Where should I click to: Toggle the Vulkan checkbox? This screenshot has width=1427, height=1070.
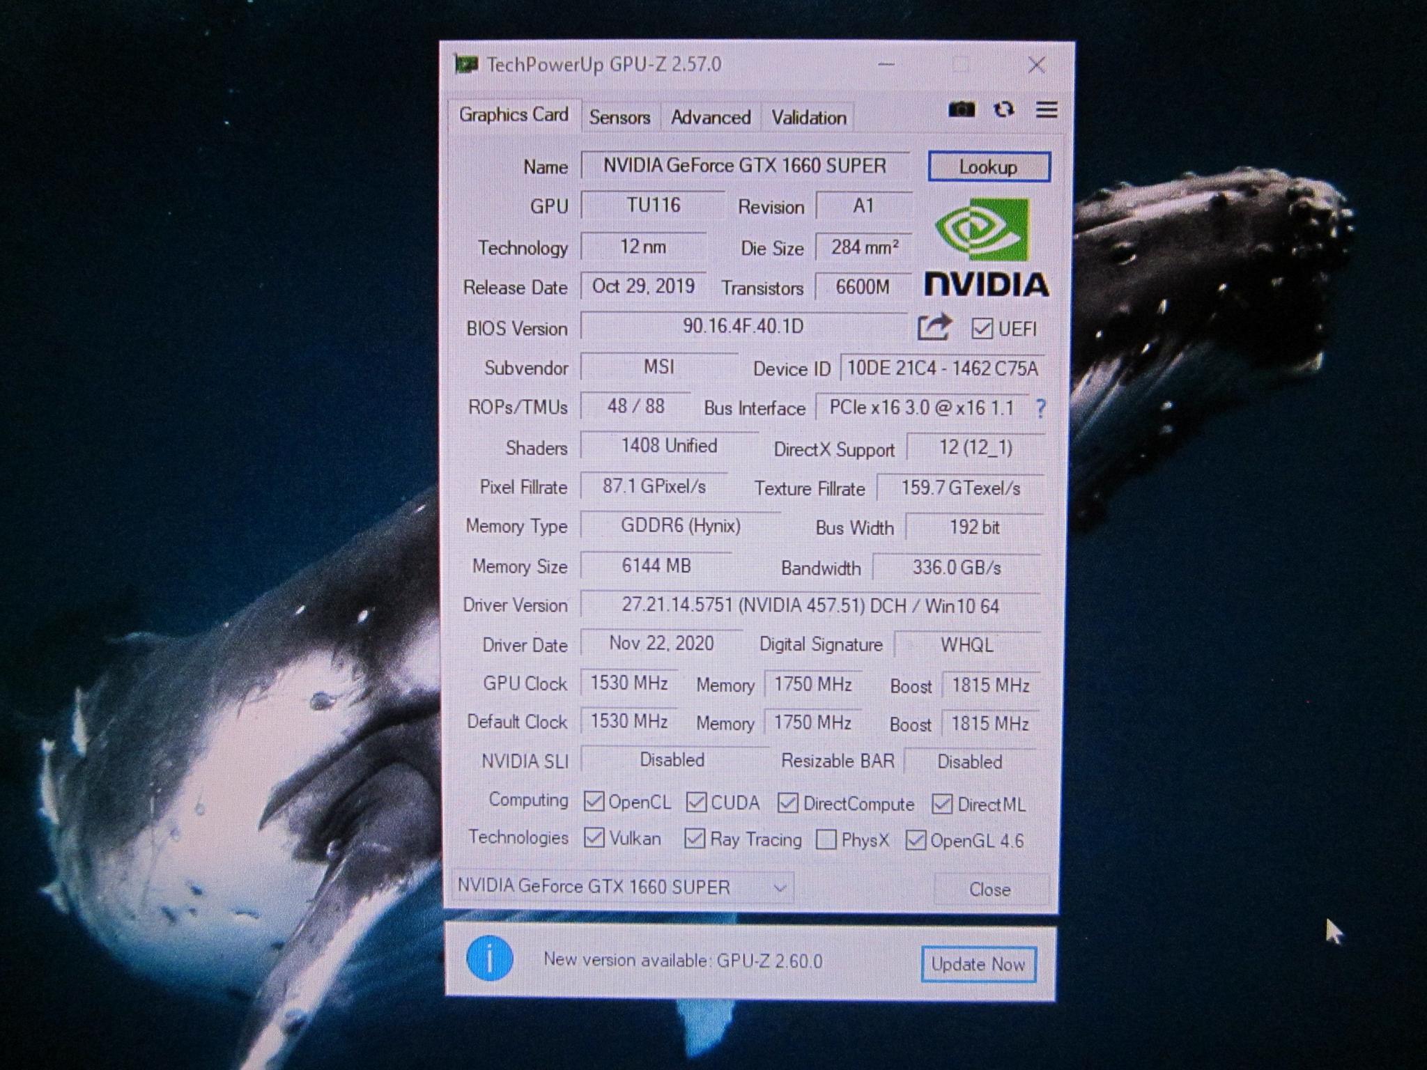594,837
